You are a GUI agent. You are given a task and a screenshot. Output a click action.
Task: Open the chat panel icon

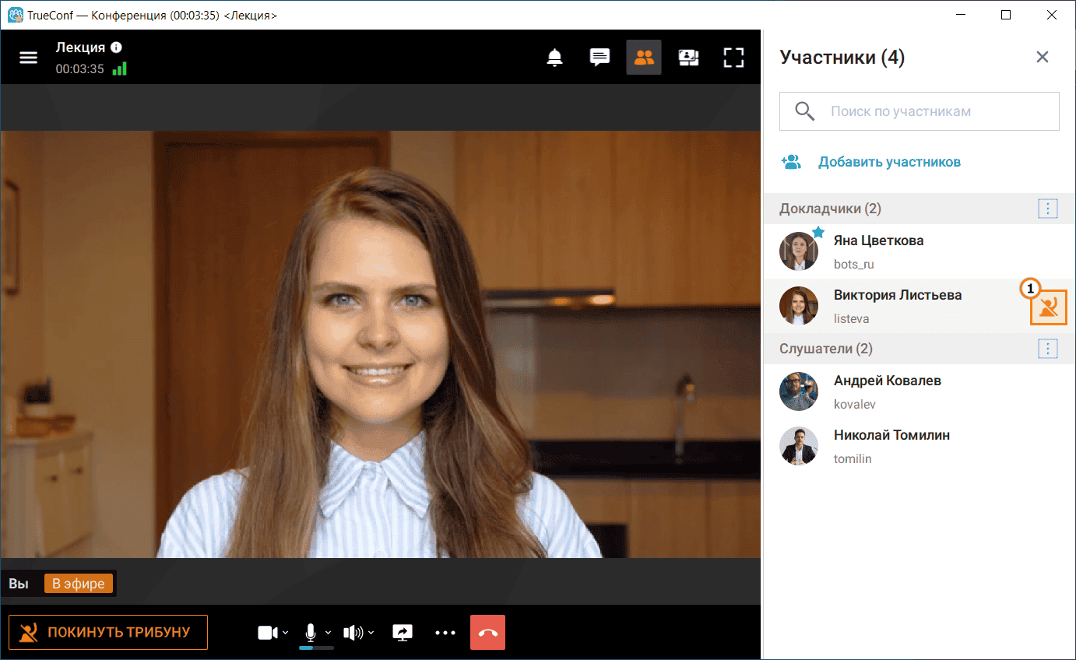click(x=600, y=58)
